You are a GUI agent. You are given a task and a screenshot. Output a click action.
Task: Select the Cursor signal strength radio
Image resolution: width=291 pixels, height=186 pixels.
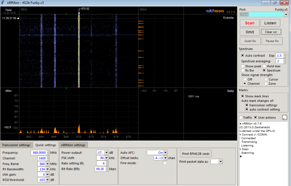[266, 80]
